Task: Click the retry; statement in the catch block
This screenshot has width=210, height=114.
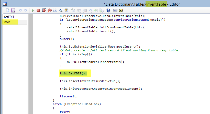Action: (x=65, y=112)
